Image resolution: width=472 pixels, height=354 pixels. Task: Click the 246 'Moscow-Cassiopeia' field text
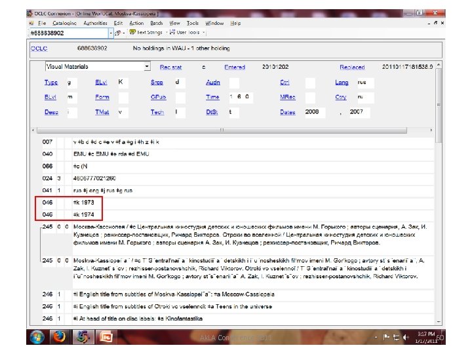tap(174, 294)
